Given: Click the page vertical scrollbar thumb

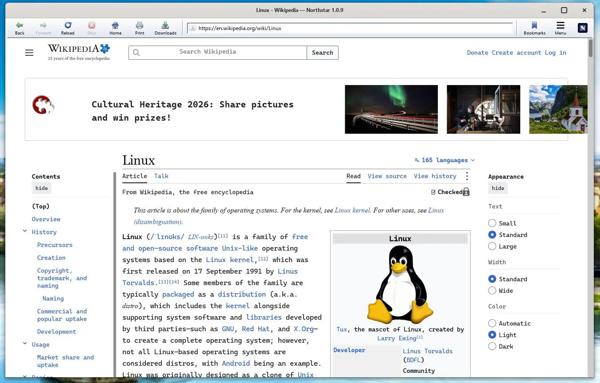Looking at the screenshot, I should click(591, 48).
